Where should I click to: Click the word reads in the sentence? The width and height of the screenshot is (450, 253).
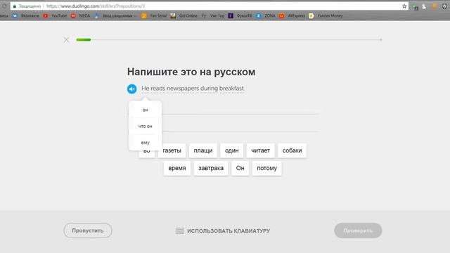pyautogui.click(x=158, y=89)
